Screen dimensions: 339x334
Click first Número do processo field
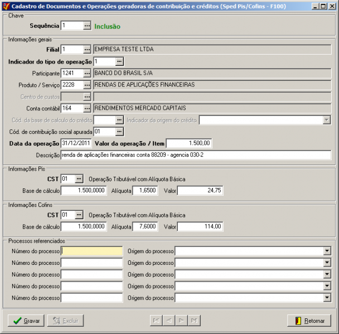(x=92, y=251)
